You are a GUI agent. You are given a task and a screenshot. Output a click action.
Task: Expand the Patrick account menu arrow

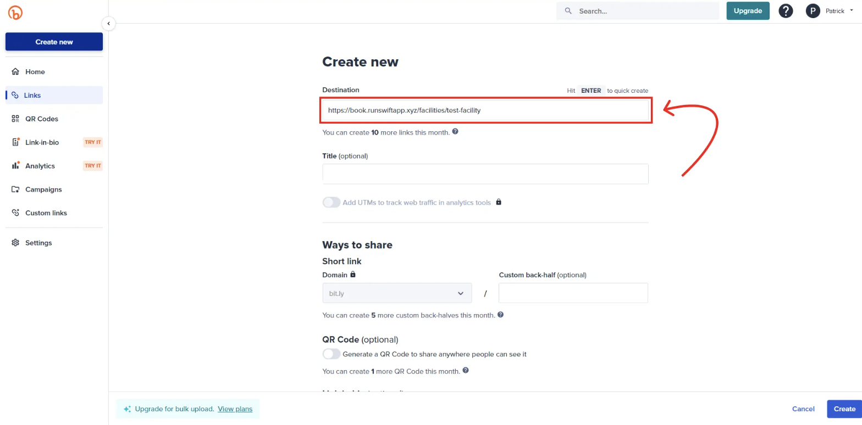[852, 10]
